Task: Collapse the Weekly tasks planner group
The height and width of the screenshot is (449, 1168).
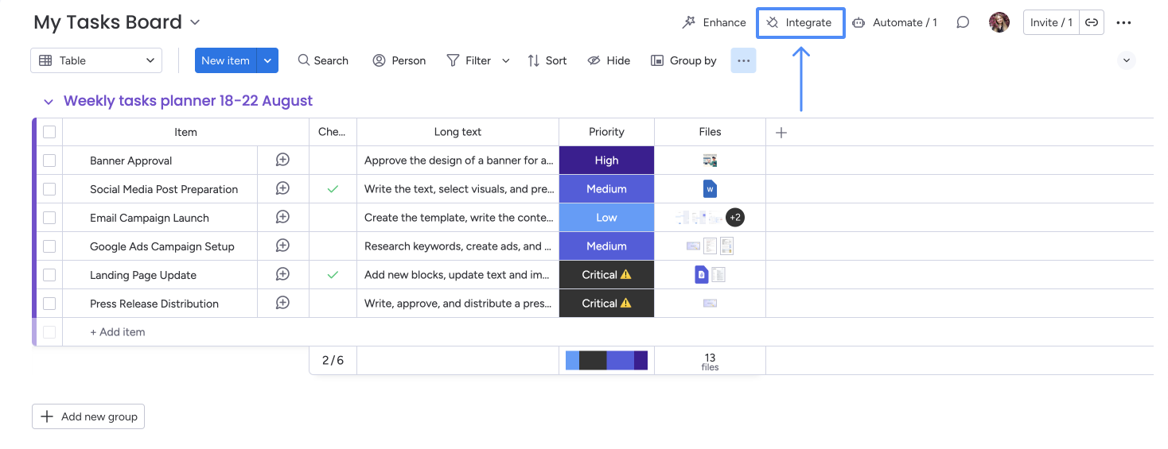Action: [49, 102]
